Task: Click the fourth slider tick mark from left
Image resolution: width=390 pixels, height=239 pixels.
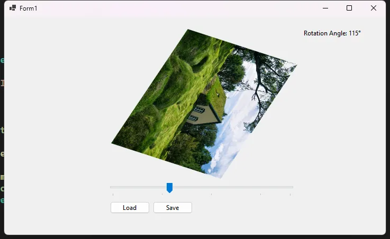Action: (260, 195)
